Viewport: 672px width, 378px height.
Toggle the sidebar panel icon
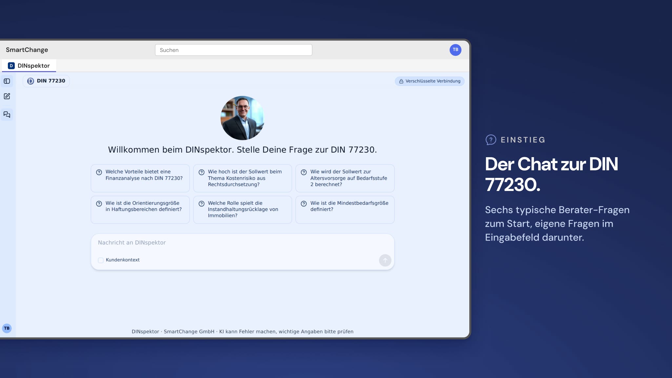point(7,81)
